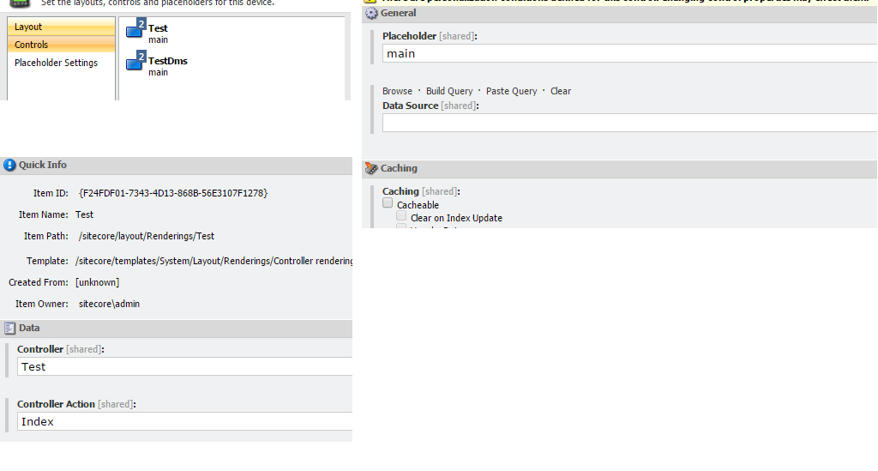Screen dimensions: 878x471
Task: Focus the Controller field containing Test
Action: tap(185, 366)
